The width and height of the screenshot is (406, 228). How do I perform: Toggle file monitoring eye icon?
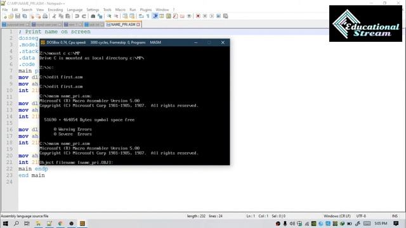click(x=189, y=16)
